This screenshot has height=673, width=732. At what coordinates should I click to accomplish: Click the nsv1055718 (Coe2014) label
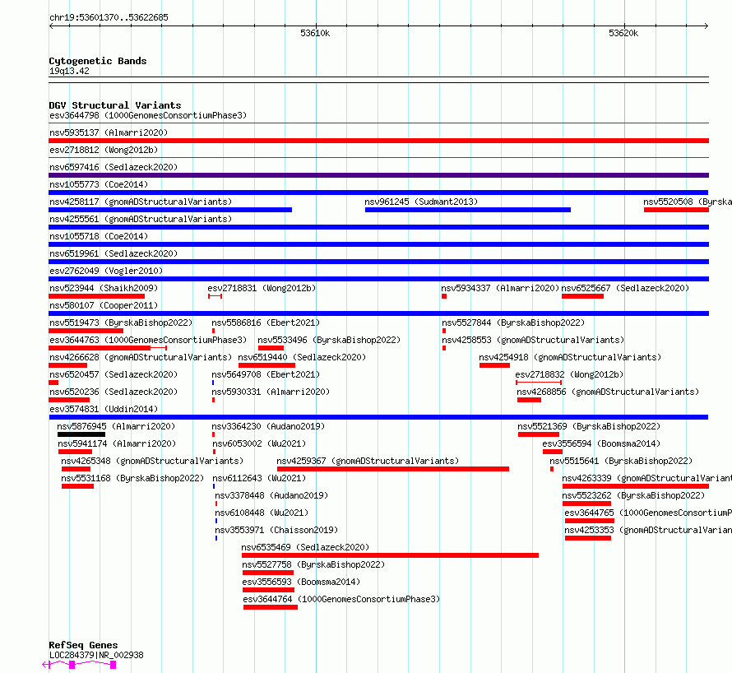point(99,236)
